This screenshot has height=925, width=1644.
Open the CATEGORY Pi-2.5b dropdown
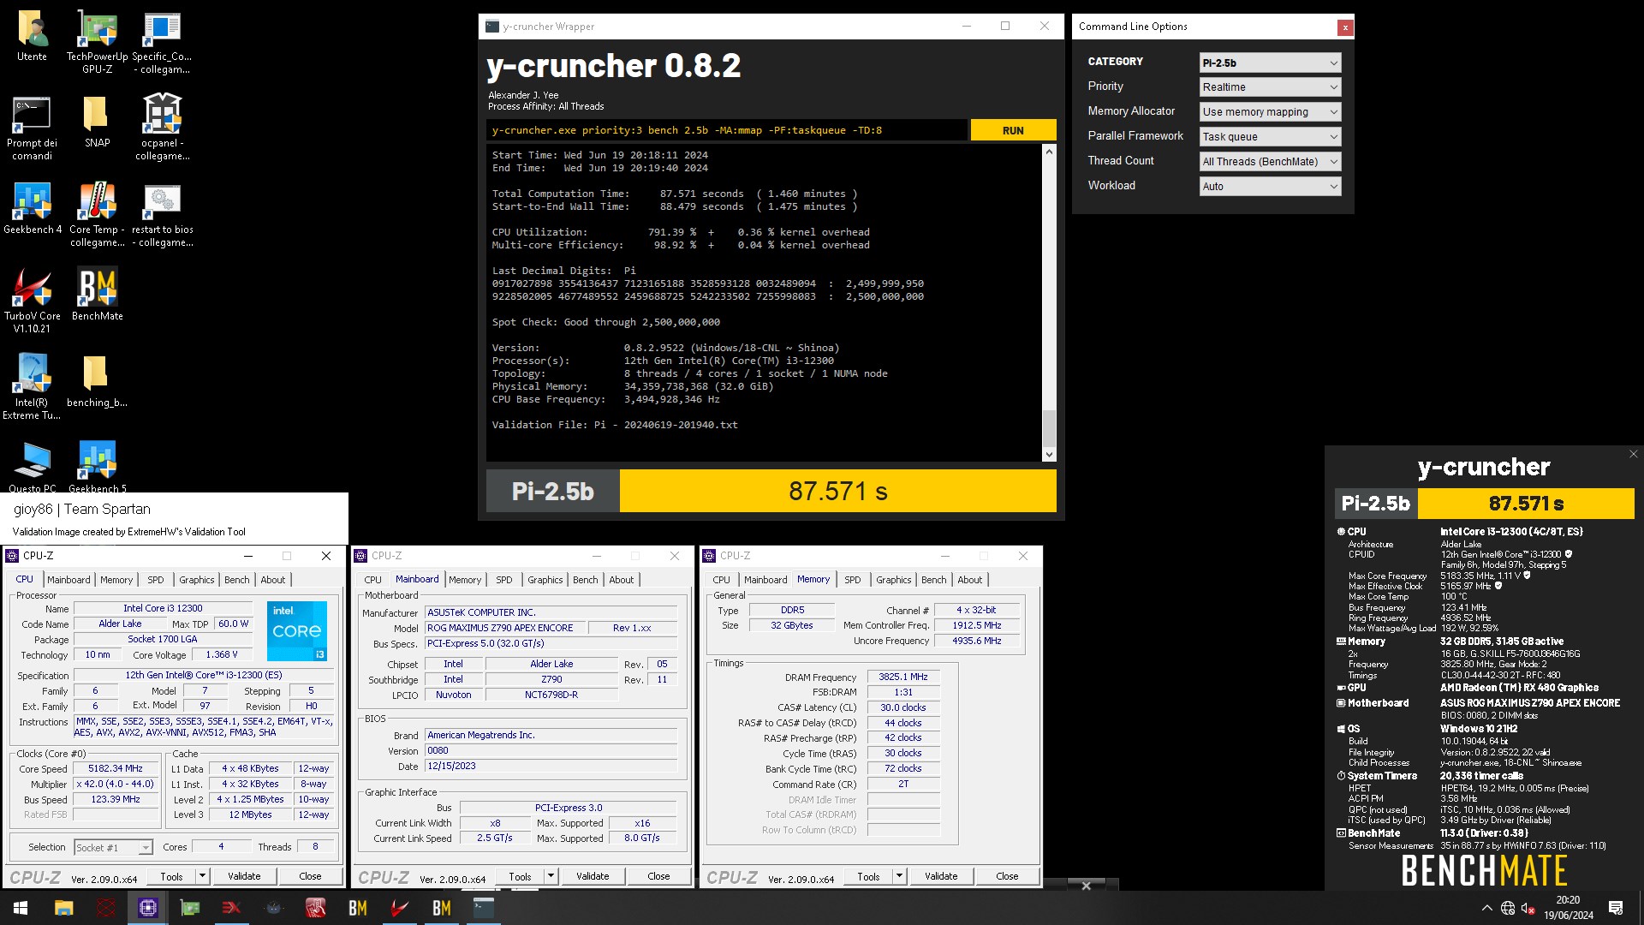pos(1270,63)
